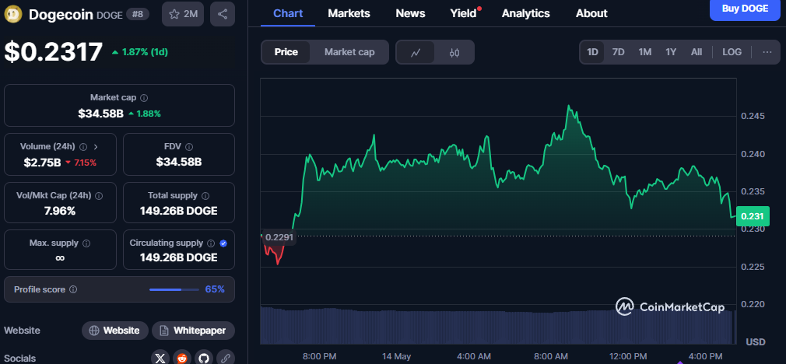Click the $0.2317 price text
Viewport: 786px width, 364px height.
pyautogui.click(x=54, y=52)
